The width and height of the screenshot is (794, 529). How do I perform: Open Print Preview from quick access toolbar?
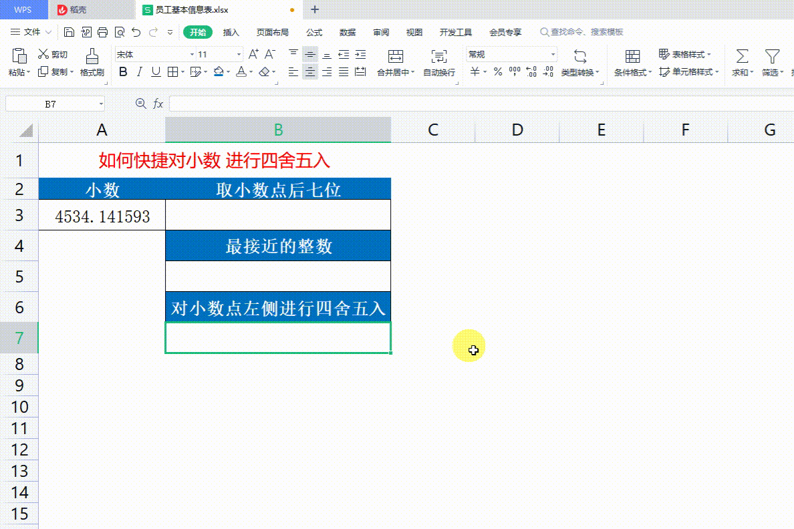click(x=120, y=33)
